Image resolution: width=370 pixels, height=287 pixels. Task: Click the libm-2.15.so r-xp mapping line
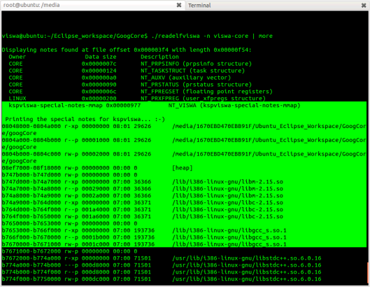coord(142,182)
